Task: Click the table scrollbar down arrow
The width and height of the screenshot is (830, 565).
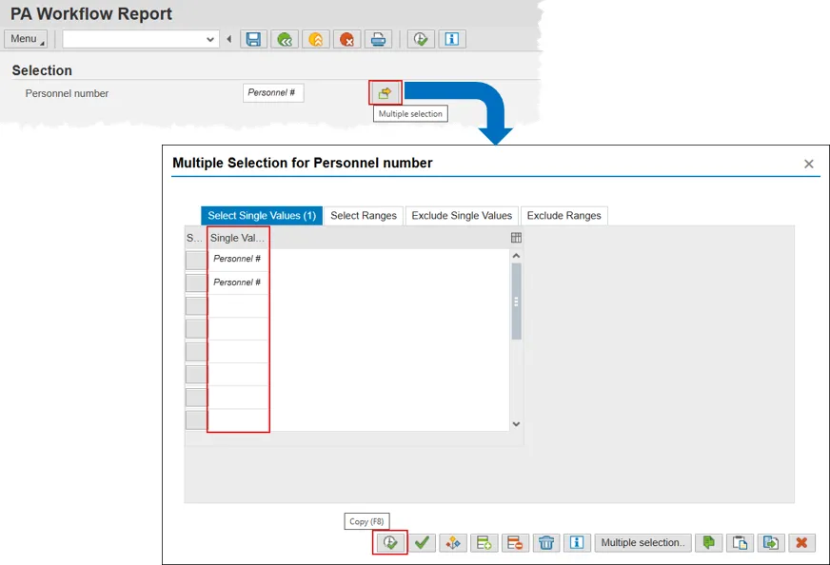Action: [x=517, y=424]
